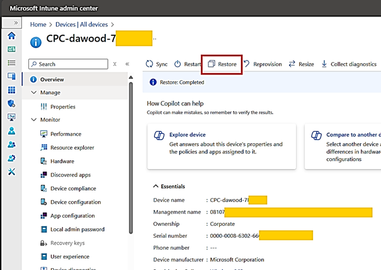Open Reports monitor icon in left rail
Viewport: 381px width, 270px height.
tap(11, 117)
